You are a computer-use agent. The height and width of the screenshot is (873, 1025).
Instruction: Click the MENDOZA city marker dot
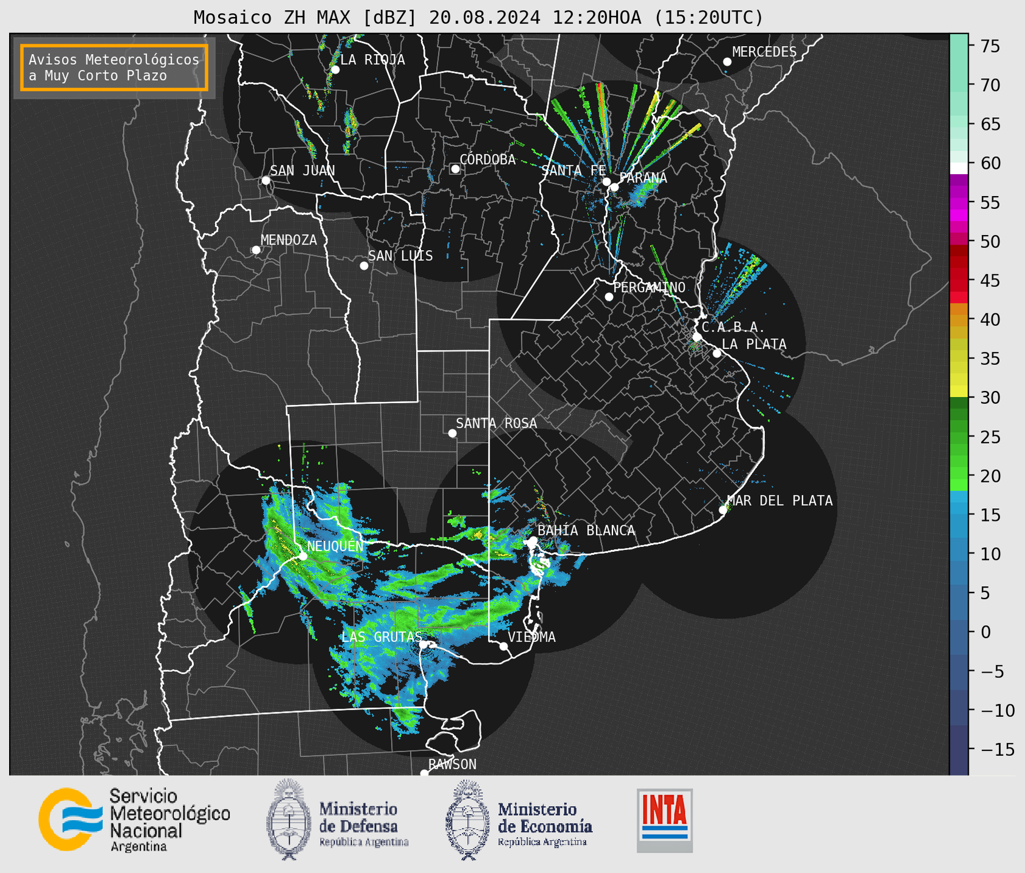point(256,250)
